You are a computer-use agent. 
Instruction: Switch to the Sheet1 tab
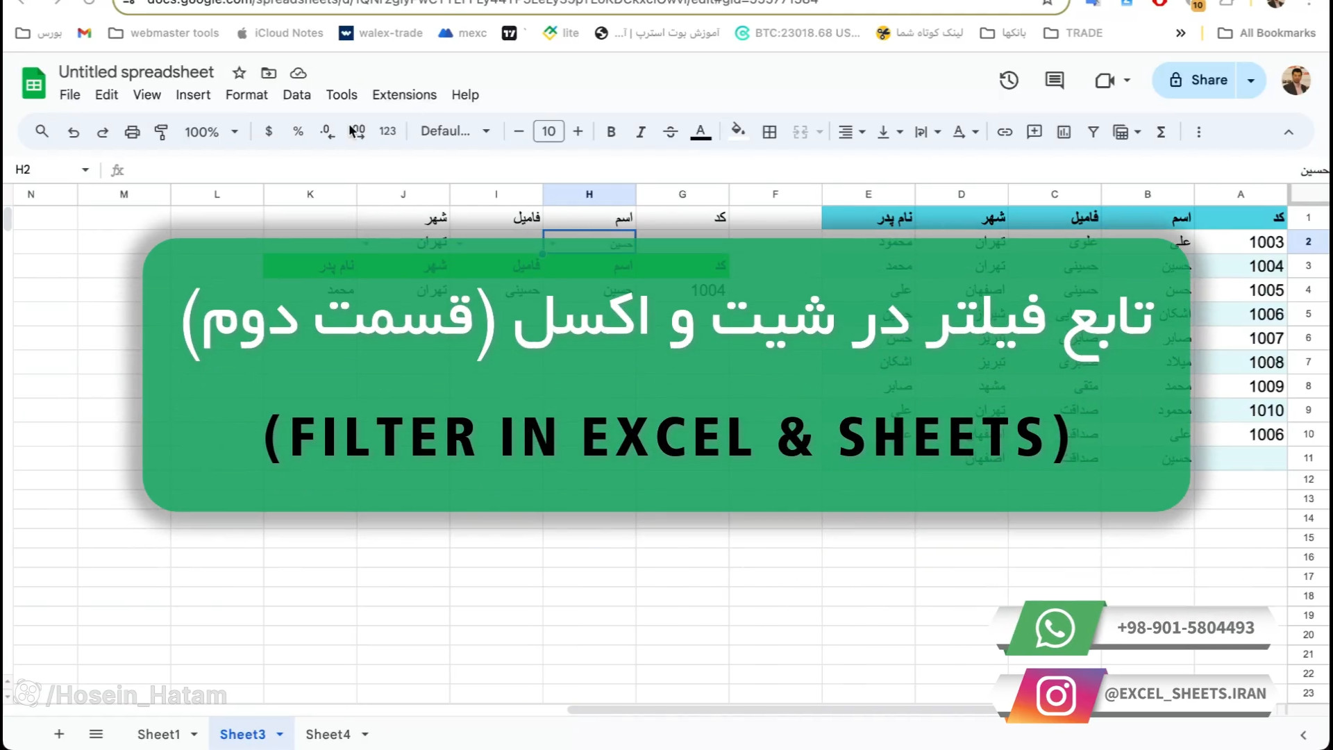pos(158,734)
